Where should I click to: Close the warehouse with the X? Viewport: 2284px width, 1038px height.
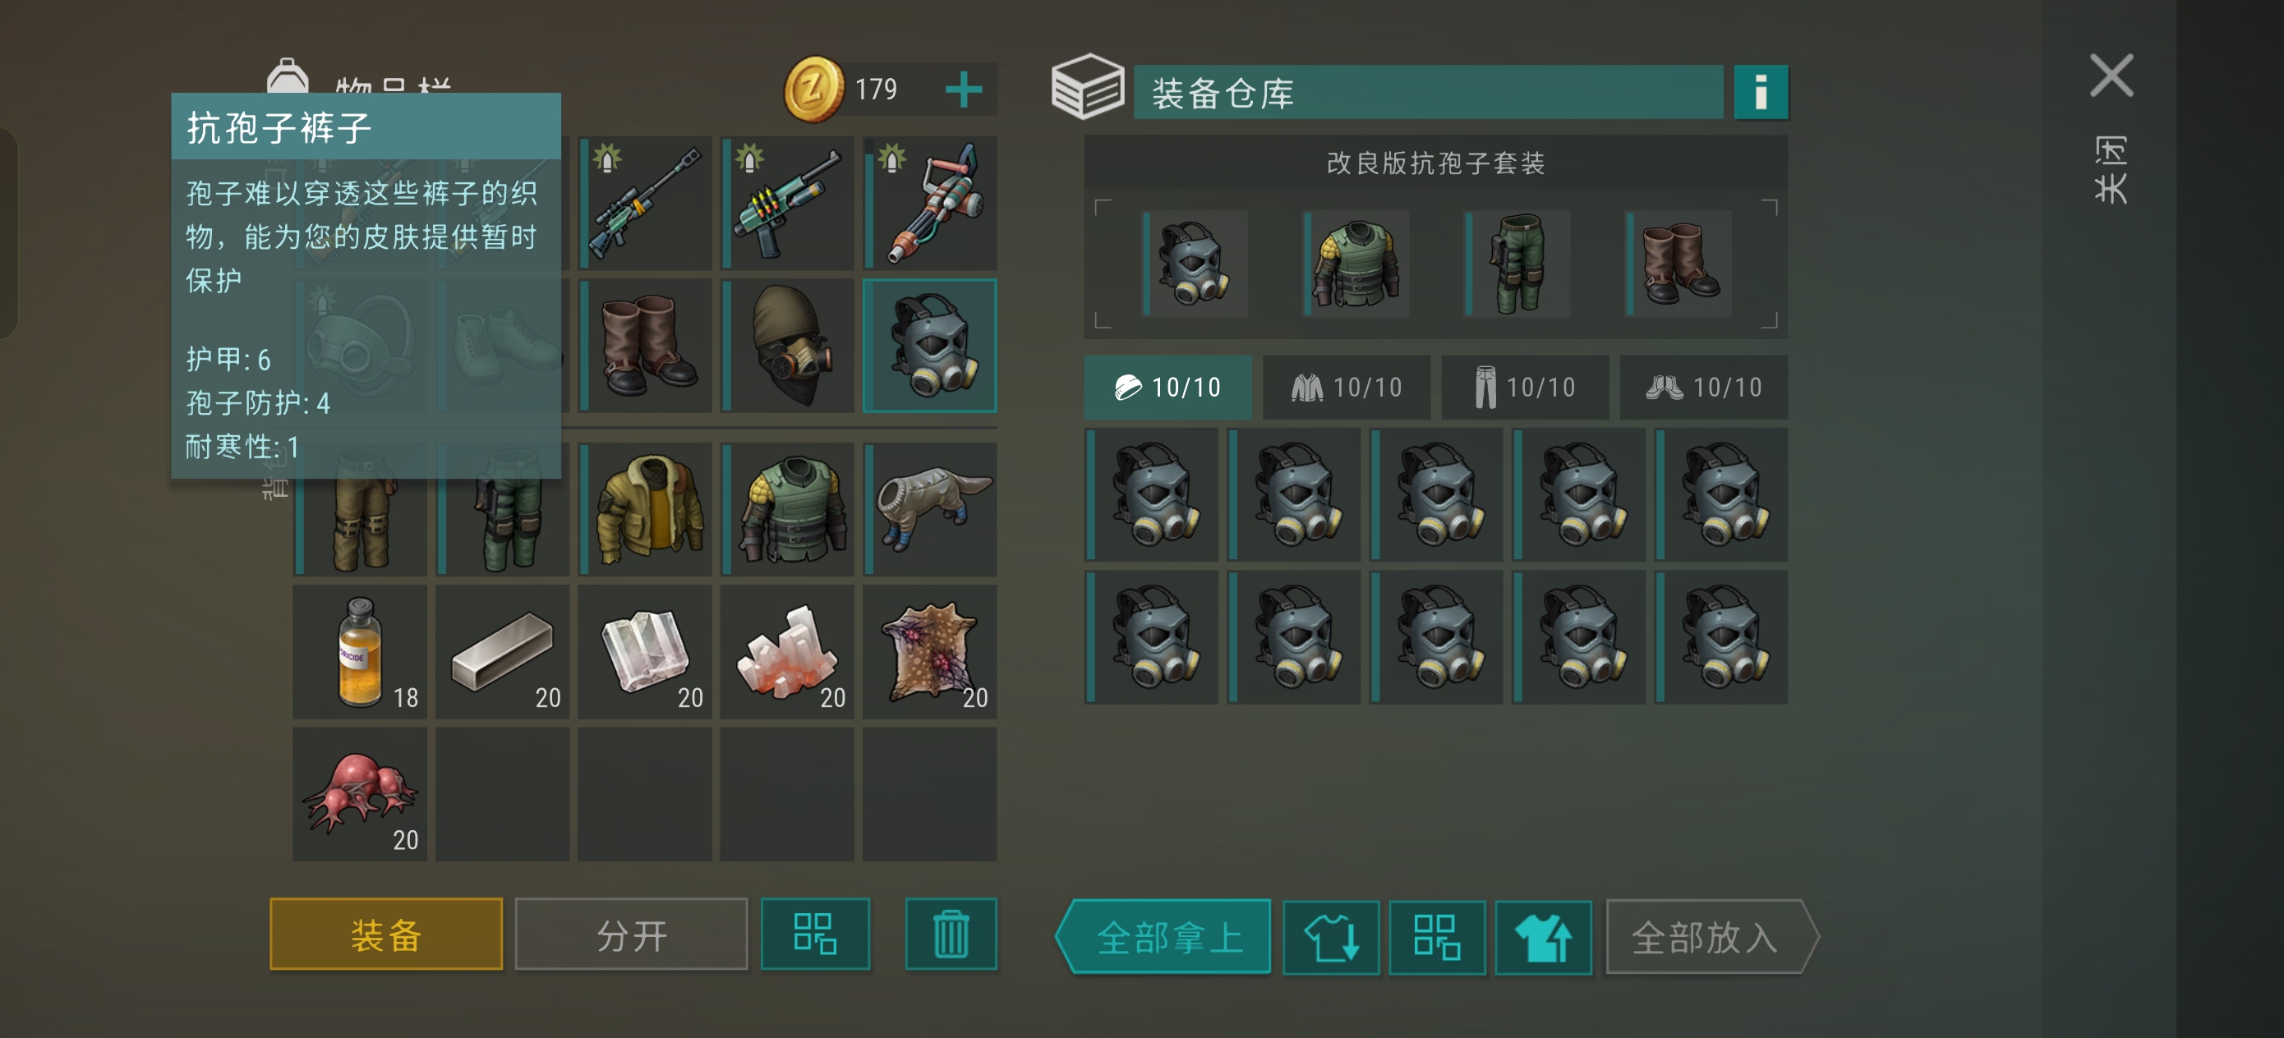(2111, 76)
